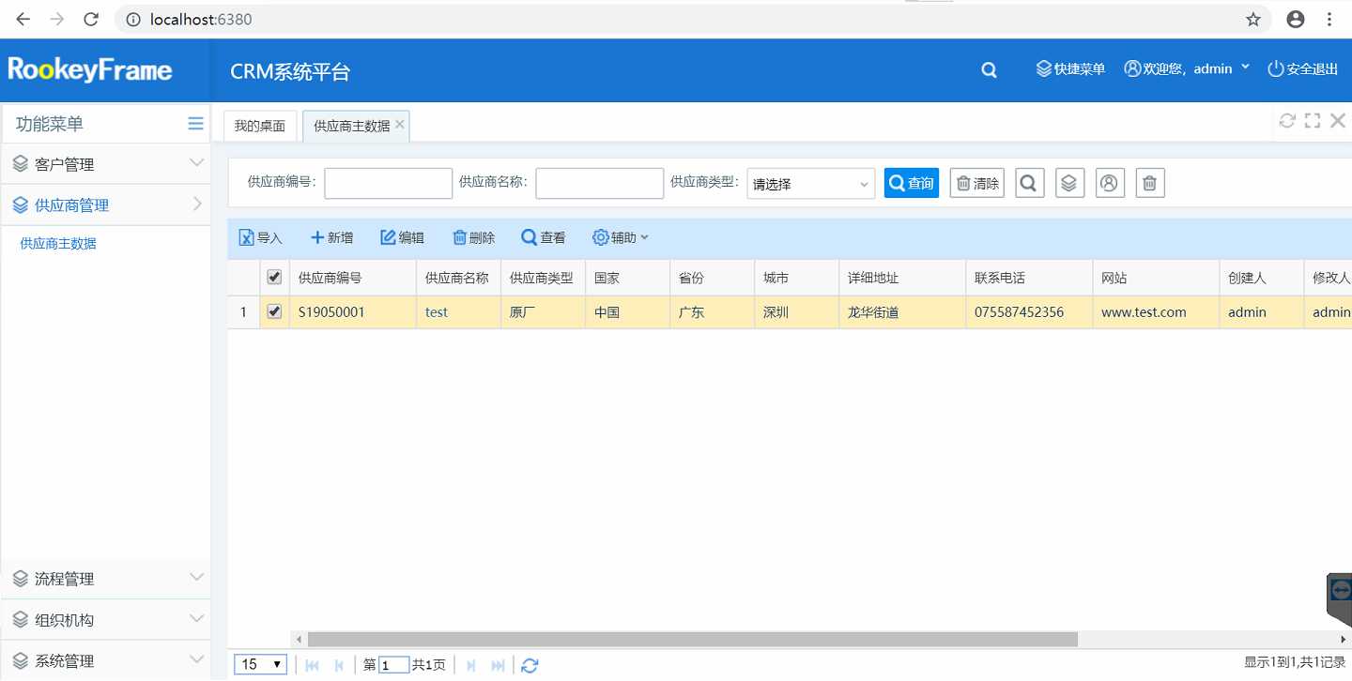The image size is (1352, 681).
Task: Click cell 龙华街道
Action: pyautogui.click(x=902, y=312)
